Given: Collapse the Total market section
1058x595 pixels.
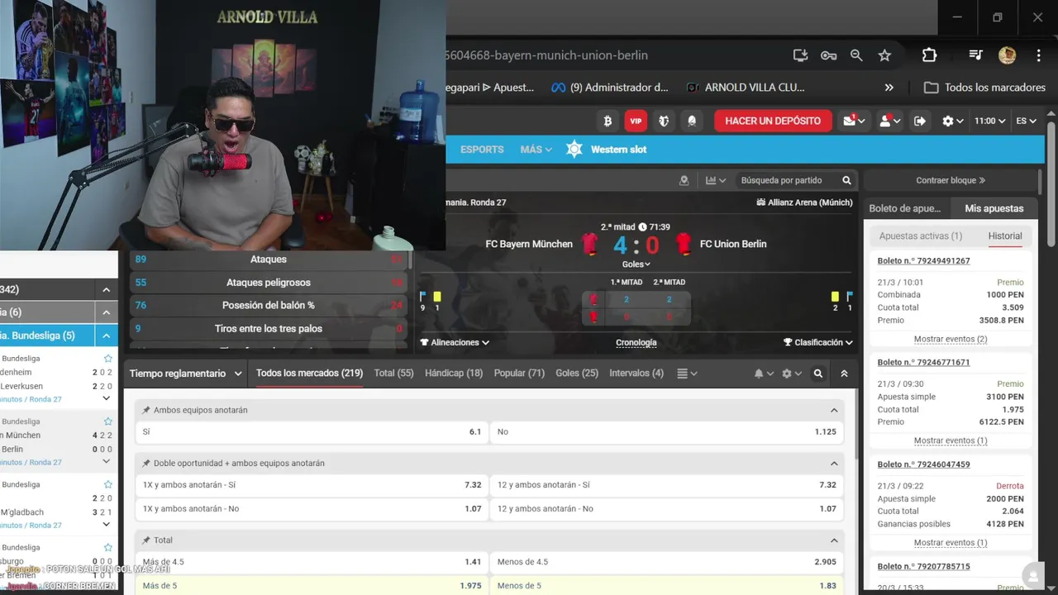Looking at the screenshot, I should click(x=834, y=540).
